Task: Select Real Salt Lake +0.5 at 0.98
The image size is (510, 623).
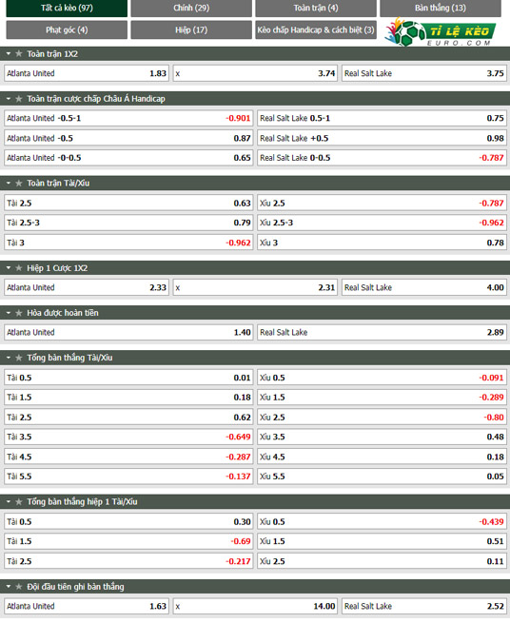Action: [x=382, y=138]
